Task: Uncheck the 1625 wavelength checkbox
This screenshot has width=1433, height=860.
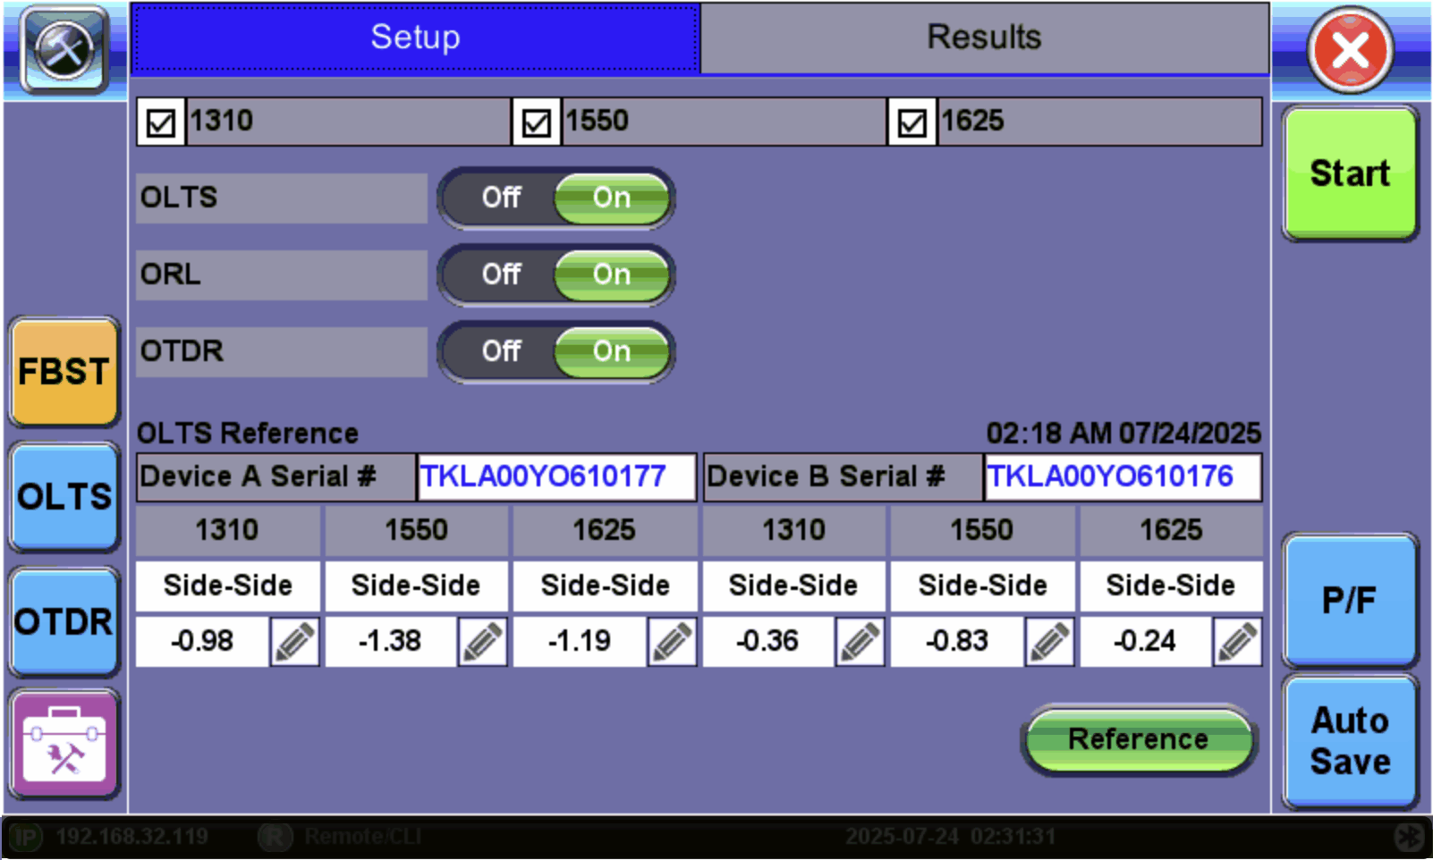Action: [912, 122]
